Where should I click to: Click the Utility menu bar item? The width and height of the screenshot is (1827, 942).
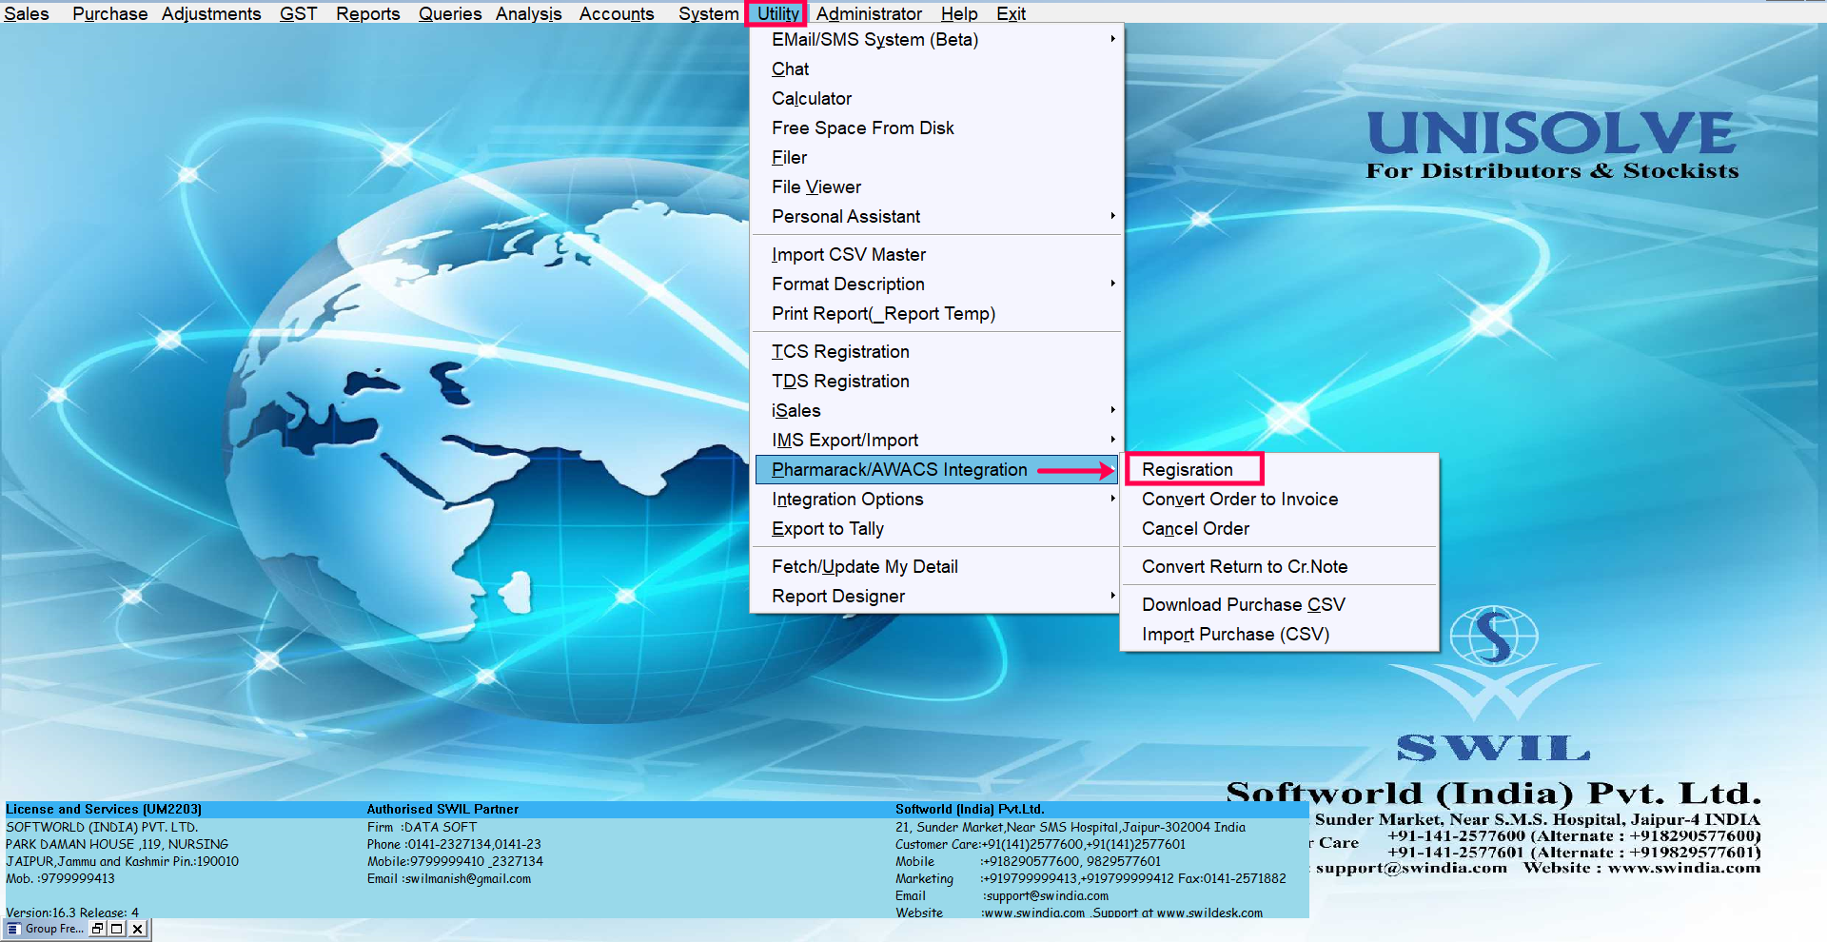point(777,13)
